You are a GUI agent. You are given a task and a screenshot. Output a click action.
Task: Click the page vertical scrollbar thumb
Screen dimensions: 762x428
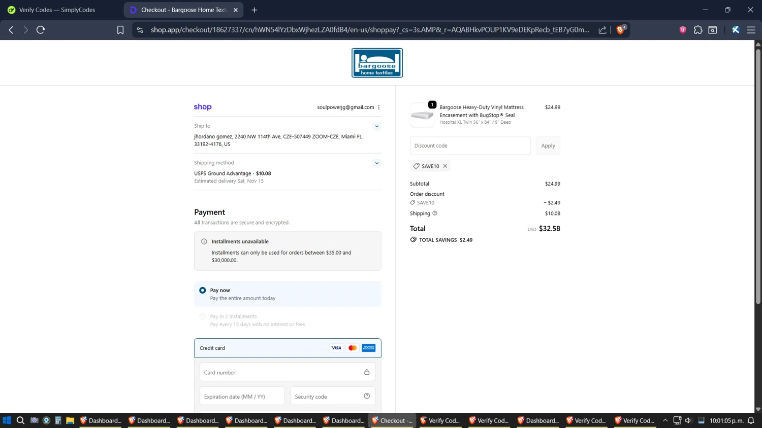(758, 177)
